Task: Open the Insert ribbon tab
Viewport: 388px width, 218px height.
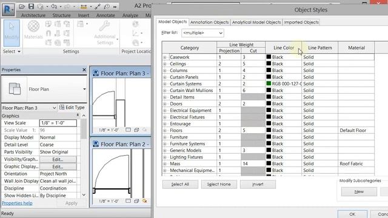Action: 84,15
